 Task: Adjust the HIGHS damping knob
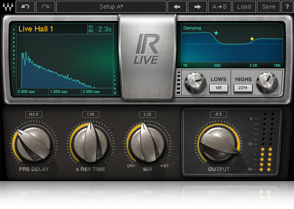point(267,83)
